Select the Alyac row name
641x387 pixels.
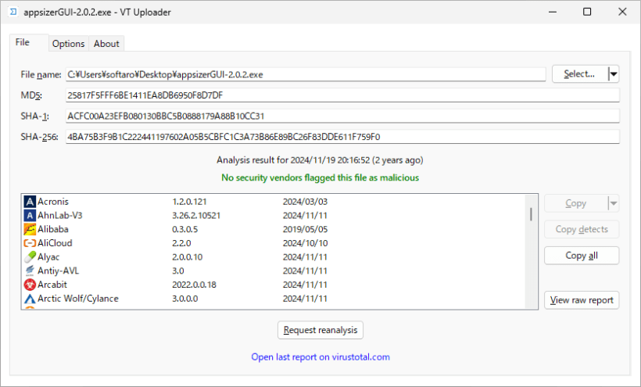(x=48, y=257)
